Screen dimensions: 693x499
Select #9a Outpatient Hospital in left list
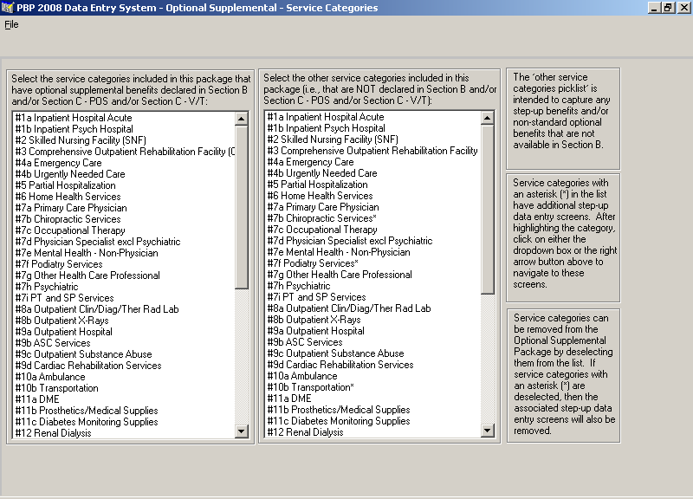(x=124, y=332)
